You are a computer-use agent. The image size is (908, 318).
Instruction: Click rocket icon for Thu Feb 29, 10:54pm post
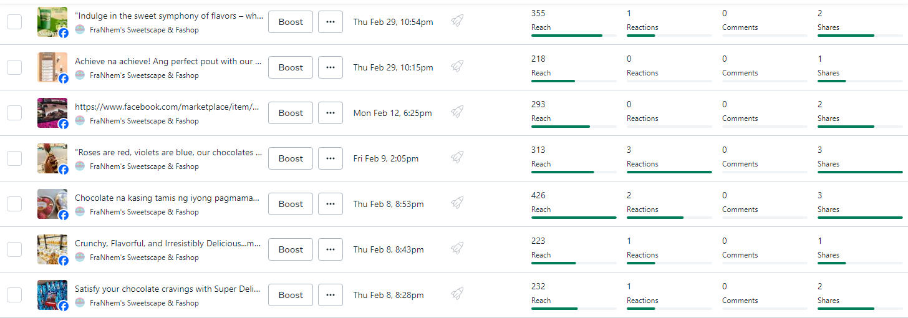click(457, 21)
